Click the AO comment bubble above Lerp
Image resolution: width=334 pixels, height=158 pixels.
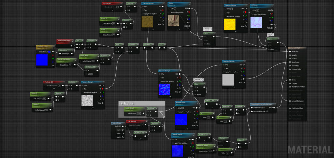[x=269, y=34]
